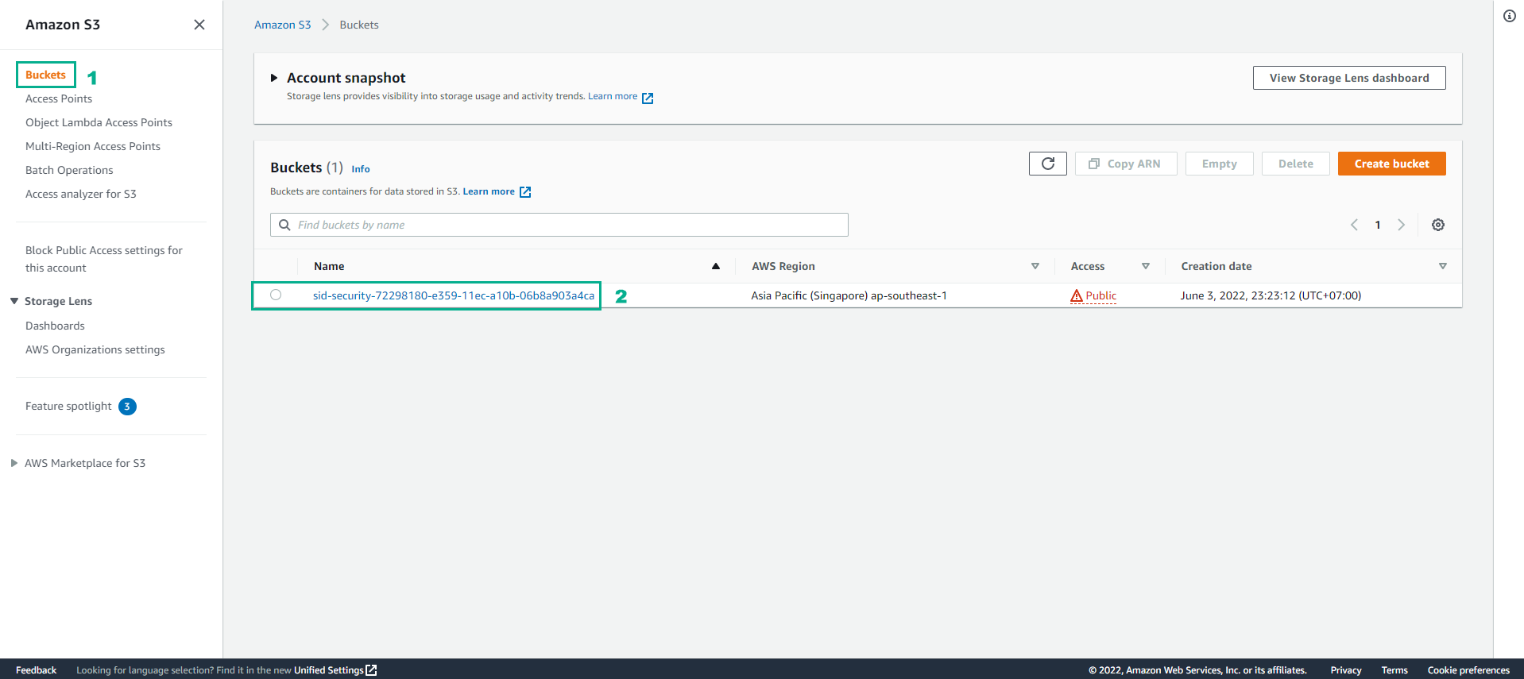Click the Empty button
This screenshot has width=1524, height=679.
[x=1219, y=164]
